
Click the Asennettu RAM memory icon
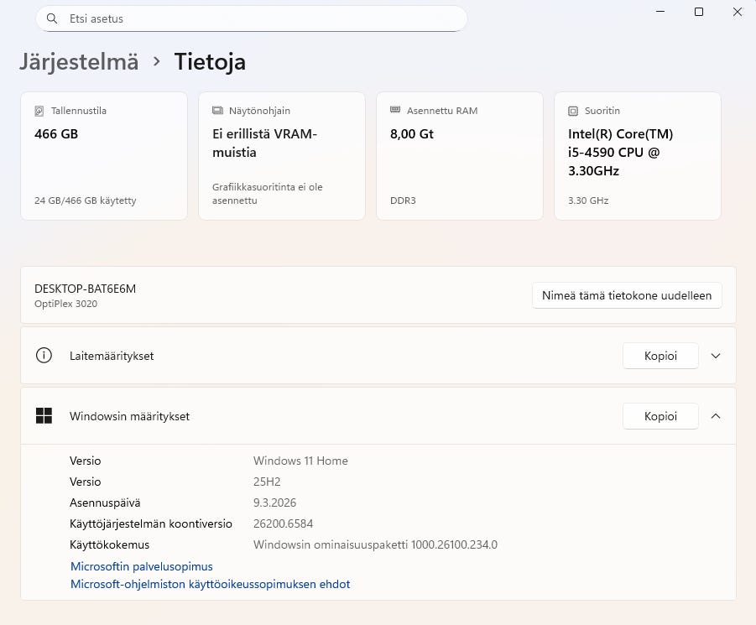point(395,111)
